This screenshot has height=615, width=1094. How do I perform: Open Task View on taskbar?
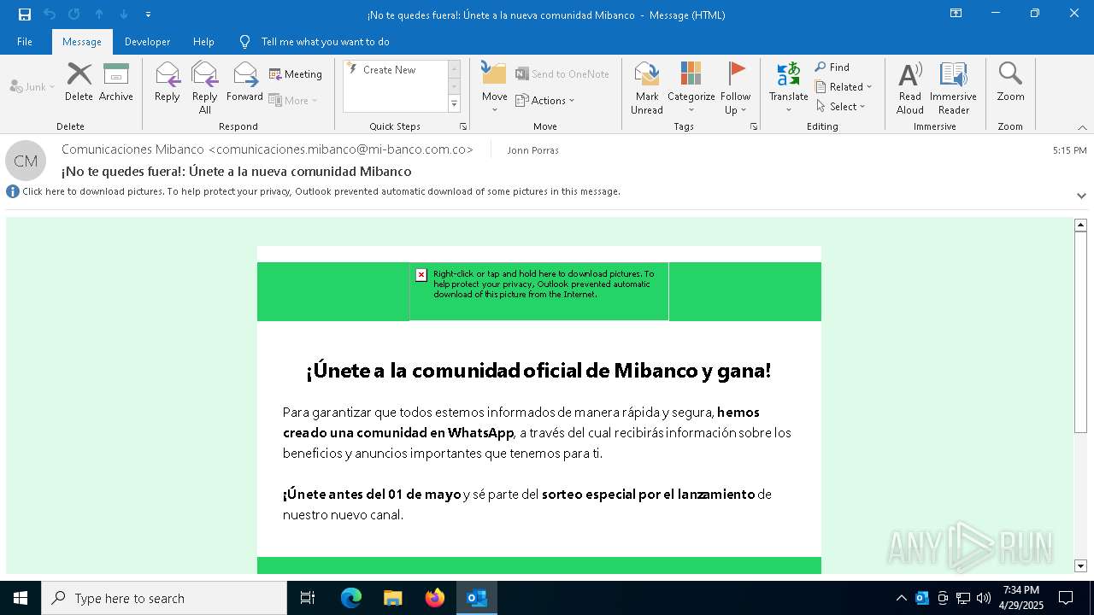[308, 598]
